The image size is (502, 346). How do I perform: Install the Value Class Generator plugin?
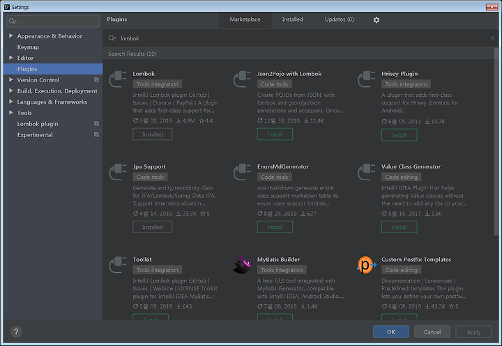click(400, 227)
